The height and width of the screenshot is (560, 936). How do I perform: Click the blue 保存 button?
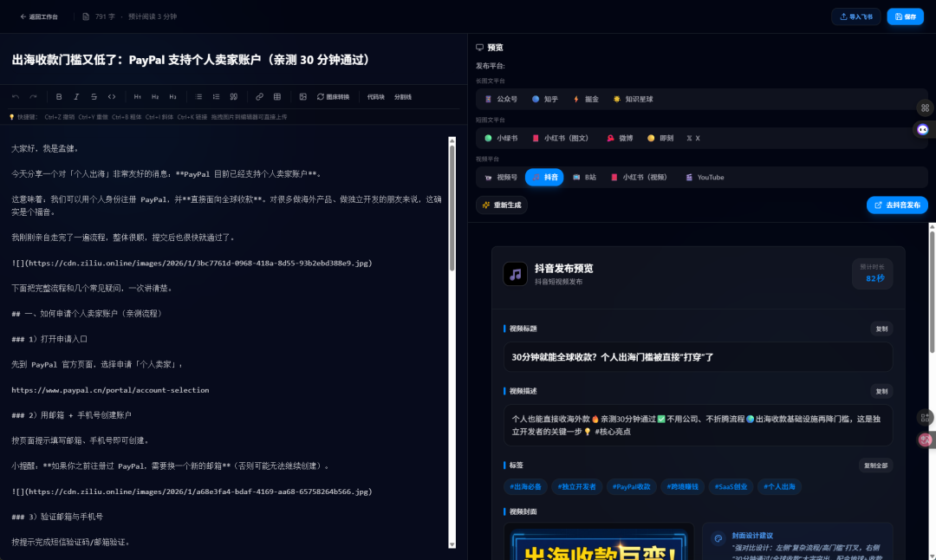pos(905,16)
